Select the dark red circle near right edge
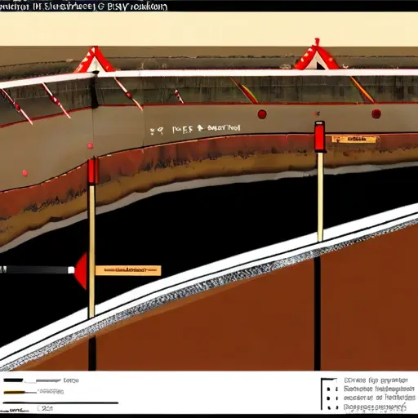The width and height of the screenshot is (418, 418). pos(376,113)
